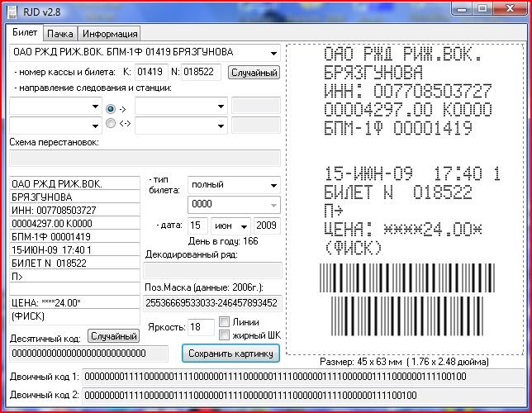Enable the Линии checkbox
The image size is (532, 413).
point(224,321)
